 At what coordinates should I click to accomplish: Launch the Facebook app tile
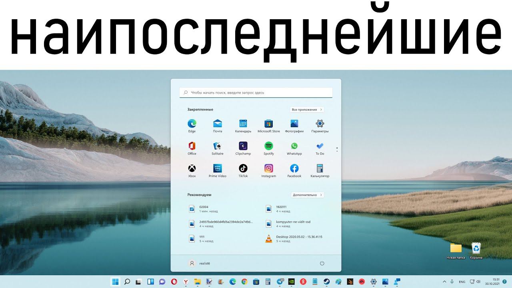[294, 170]
